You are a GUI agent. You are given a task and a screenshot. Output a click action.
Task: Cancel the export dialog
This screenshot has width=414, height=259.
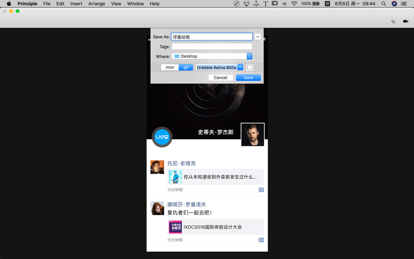click(220, 78)
